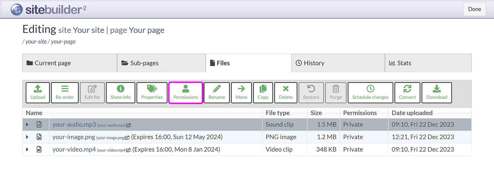Click the Copy files button
Image resolution: width=494 pixels, height=186 pixels.
tap(263, 93)
